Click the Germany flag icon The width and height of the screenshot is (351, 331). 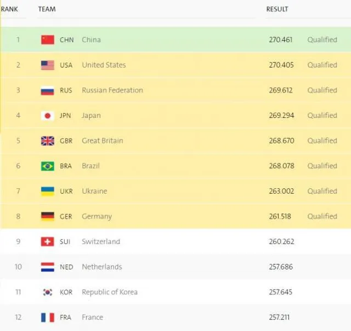pyautogui.click(x=48, y=216)
